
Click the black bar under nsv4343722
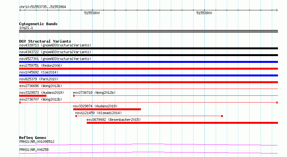pyautogui.click(x=148, y=55)
